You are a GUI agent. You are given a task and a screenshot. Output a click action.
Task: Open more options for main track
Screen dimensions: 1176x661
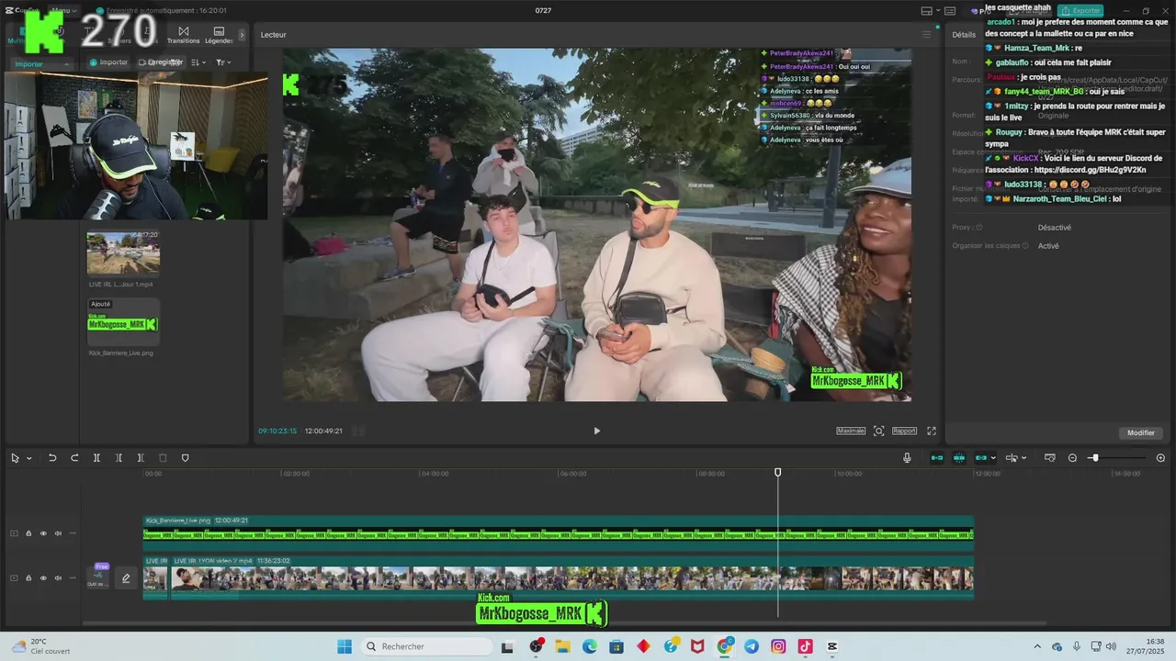73,578
